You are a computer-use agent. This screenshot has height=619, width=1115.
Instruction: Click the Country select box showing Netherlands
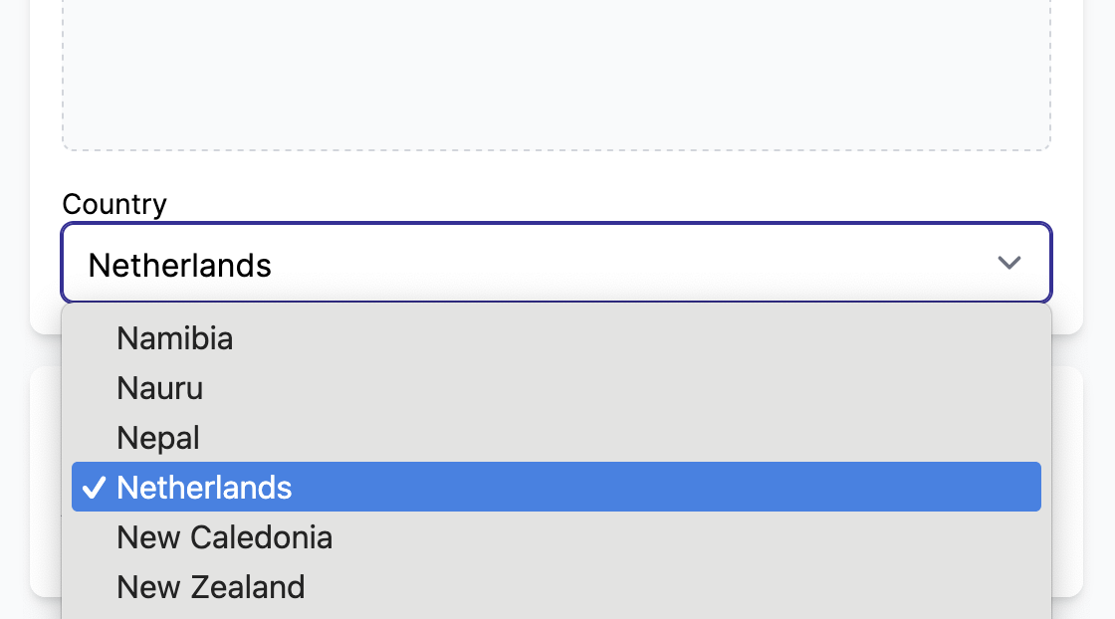pos(556,263)
